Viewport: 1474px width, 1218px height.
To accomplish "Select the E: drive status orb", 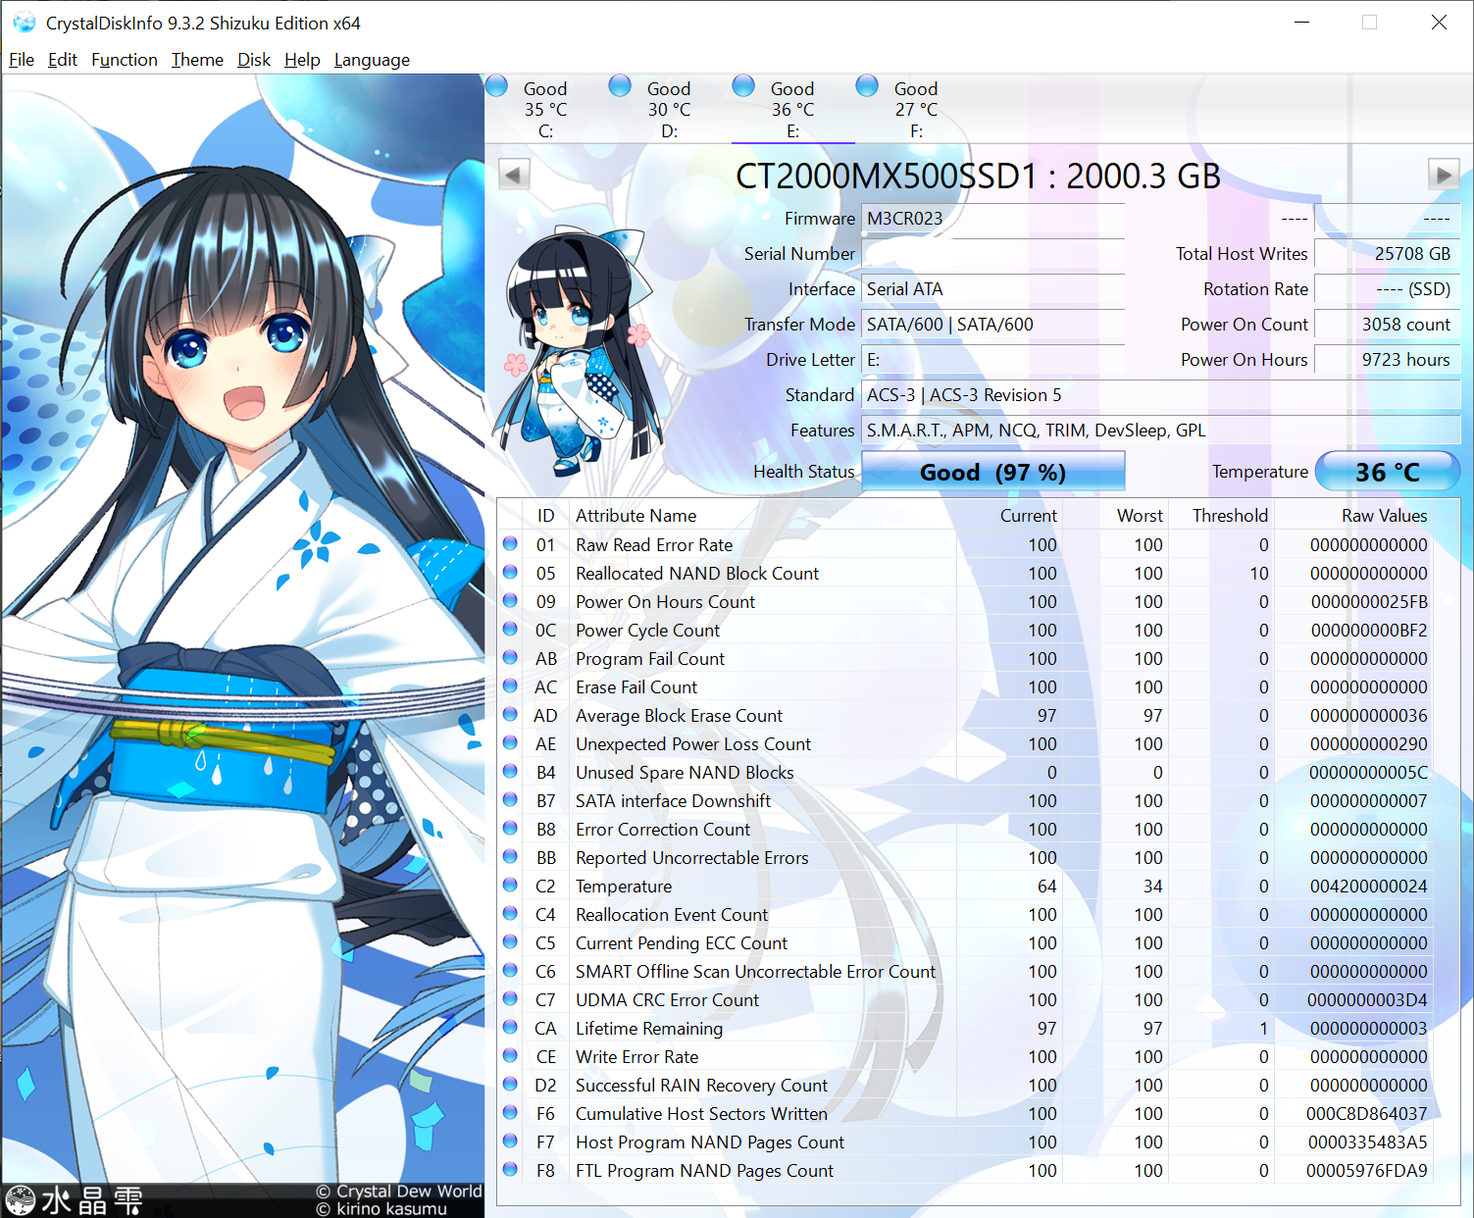I will click(743, 86).
